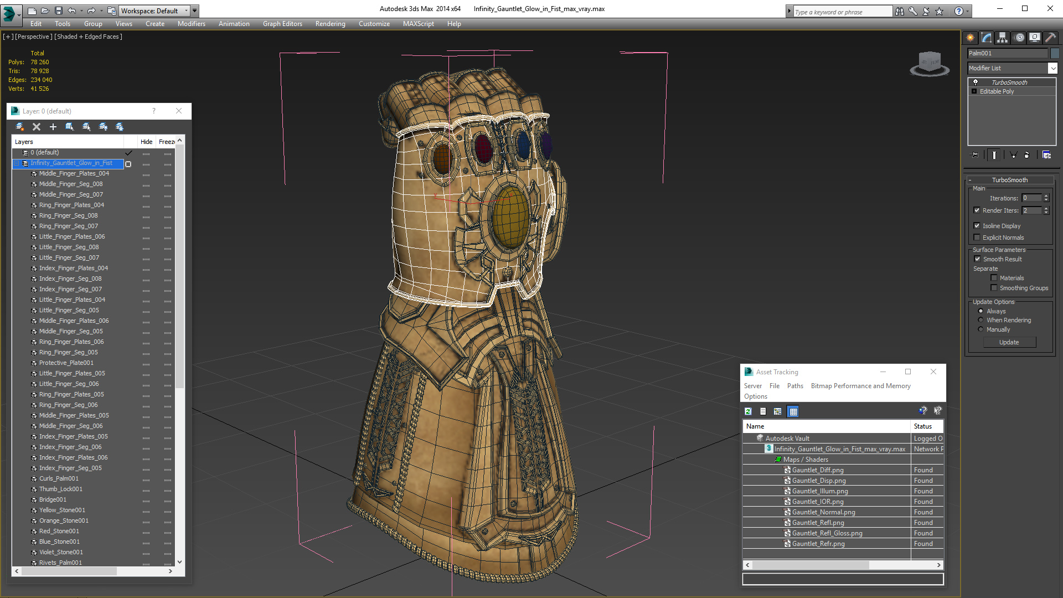Switch to the Create command panel

pos(971,38)
